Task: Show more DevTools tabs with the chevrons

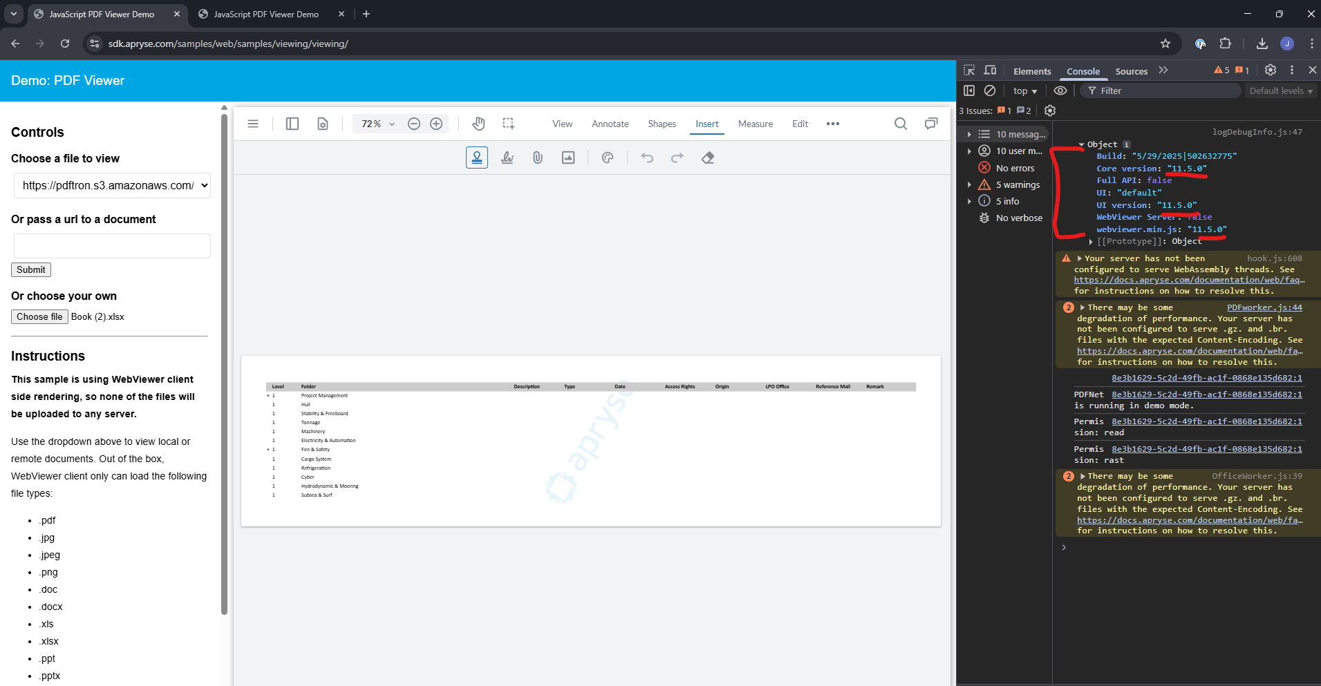Action: point(1163,70)
